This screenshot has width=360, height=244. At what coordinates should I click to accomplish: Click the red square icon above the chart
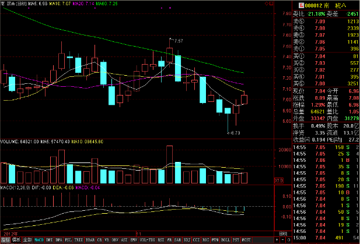tap(271, 3)
